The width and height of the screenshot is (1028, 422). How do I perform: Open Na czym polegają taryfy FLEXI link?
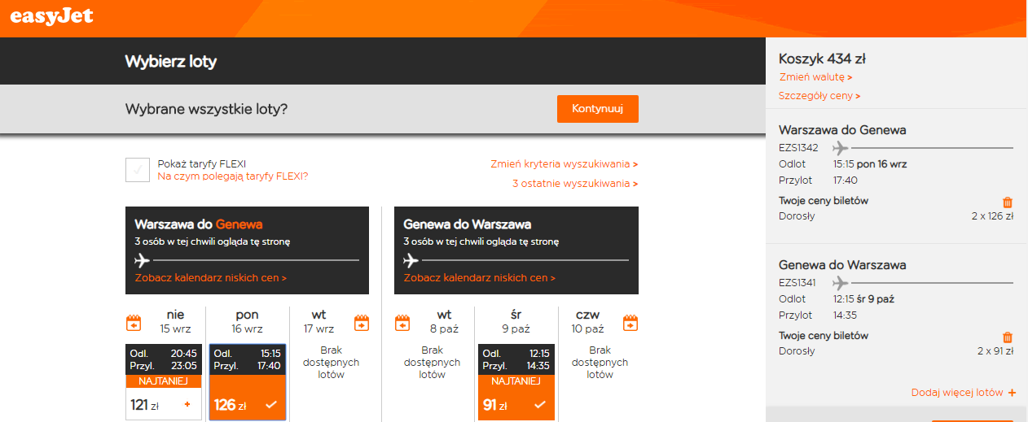point(233,176)
